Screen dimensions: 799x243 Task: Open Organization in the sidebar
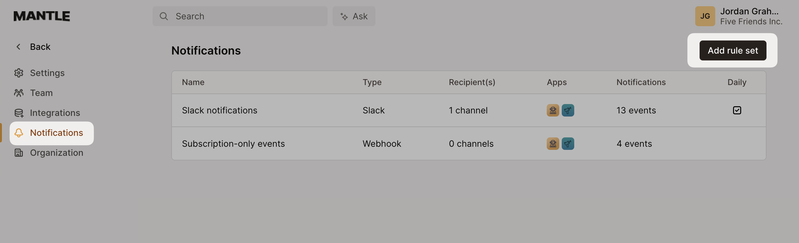pos(57,153)
